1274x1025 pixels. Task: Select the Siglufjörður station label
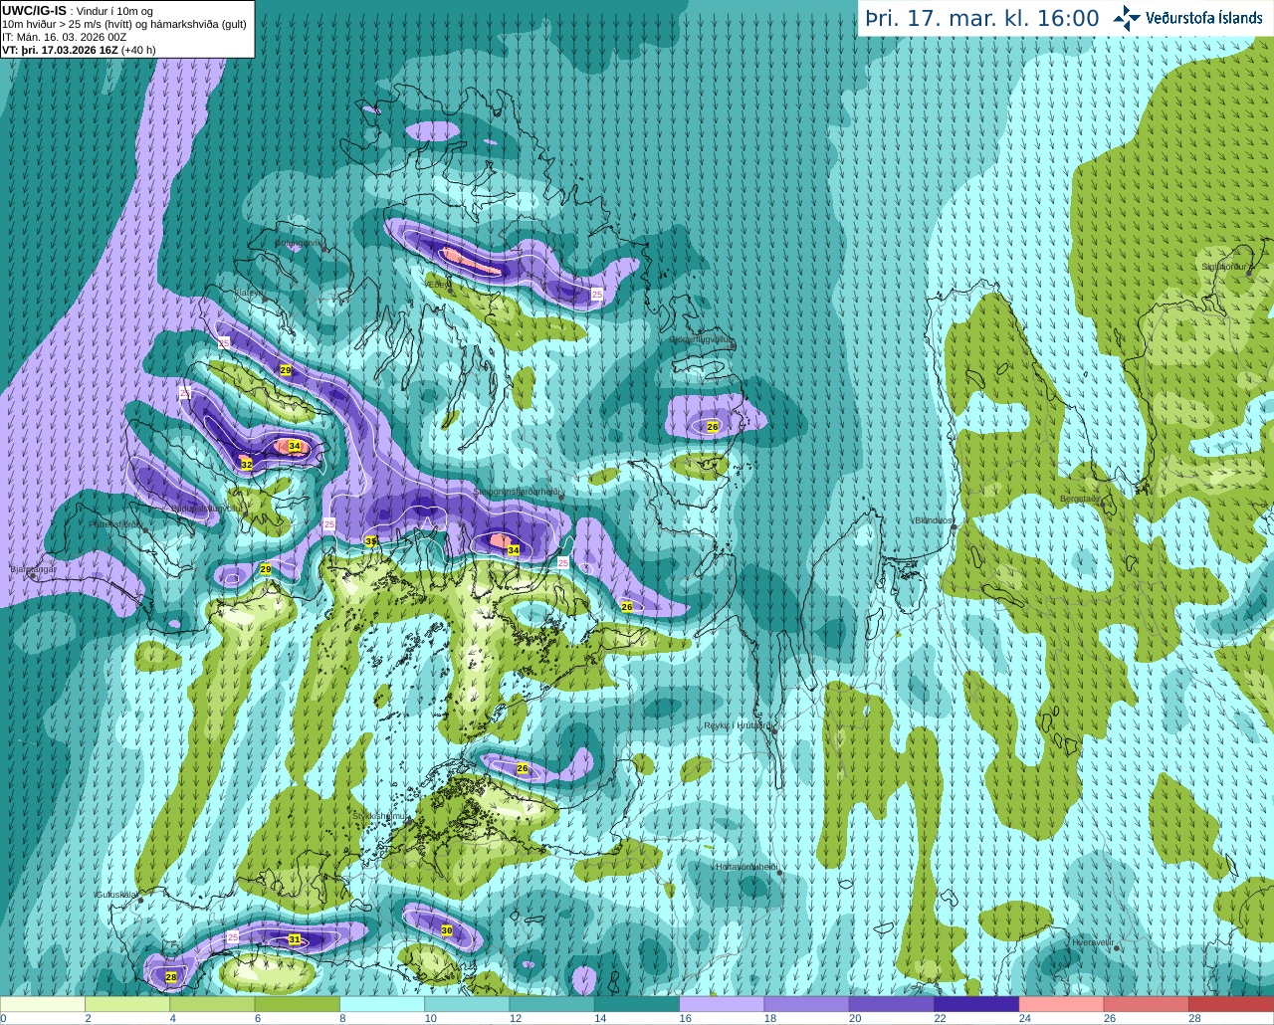pyautogui.click(x=1224, y=267)
